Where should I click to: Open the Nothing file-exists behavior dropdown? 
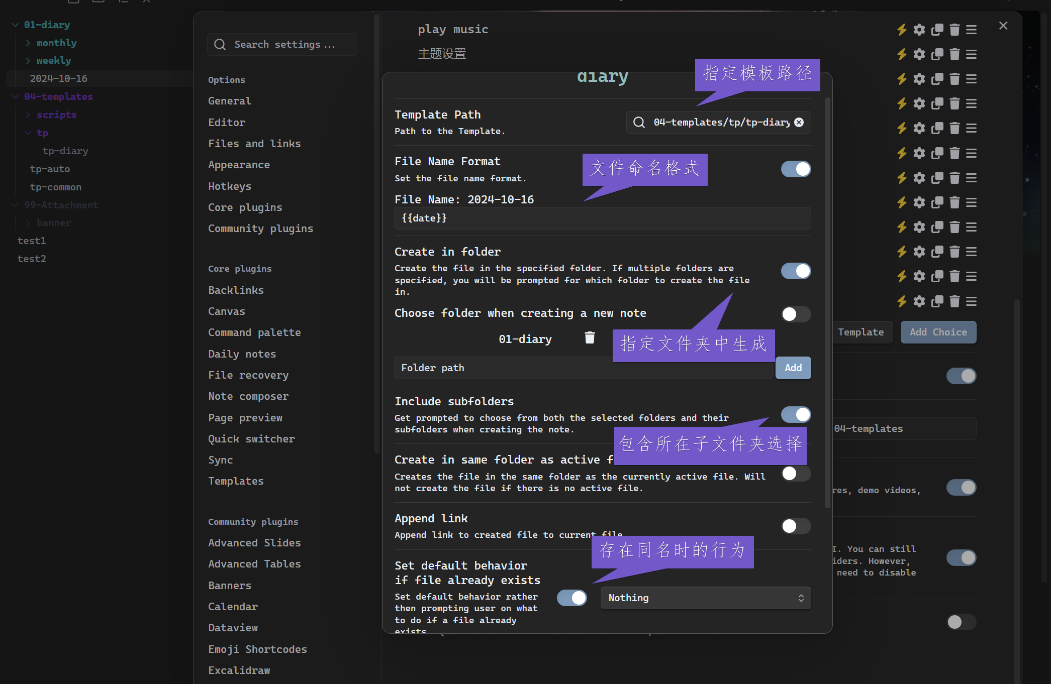705,598
